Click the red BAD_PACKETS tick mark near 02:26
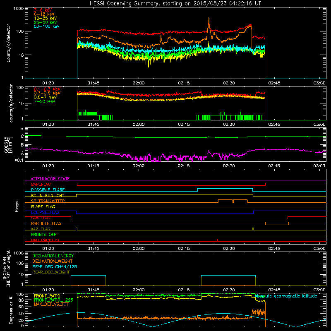The height and width of the screenshot is (331, 331). click(x=217, y=240)
